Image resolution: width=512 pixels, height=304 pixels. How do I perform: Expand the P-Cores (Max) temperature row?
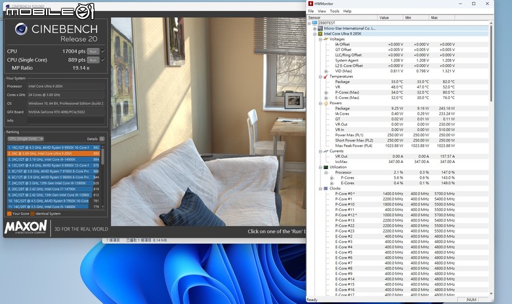tap(326, 92)
